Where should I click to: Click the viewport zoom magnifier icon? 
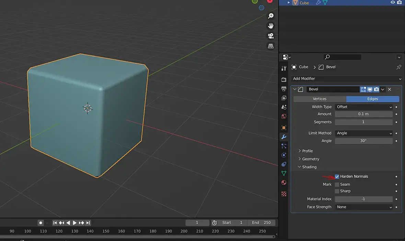point(271,16)
